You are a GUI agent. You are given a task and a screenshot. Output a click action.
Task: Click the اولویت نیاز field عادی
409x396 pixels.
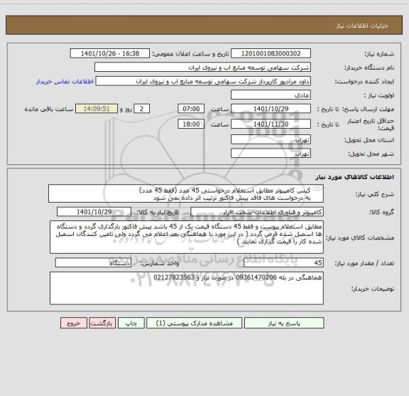[271, 95]
